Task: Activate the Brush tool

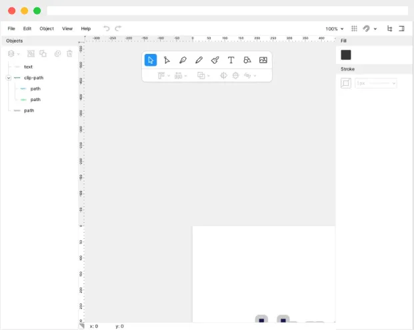Action: (215, 60)
